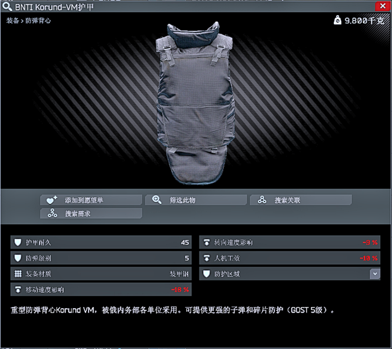Click the requirement-nodes icon on 搜索需求
This screenshot has width=392, height=349.
point(52,213)
